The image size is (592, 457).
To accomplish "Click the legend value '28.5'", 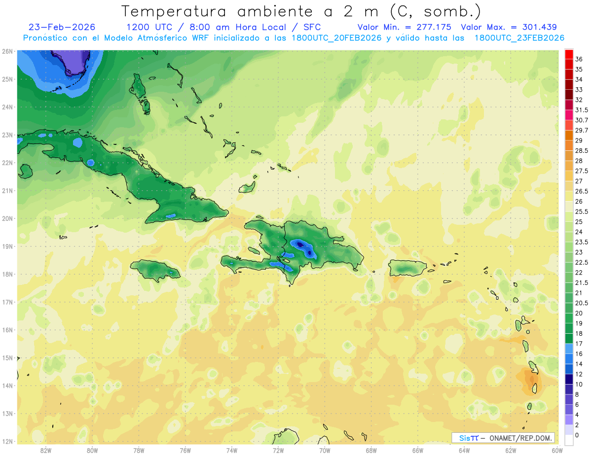I will tap(581, 150).
